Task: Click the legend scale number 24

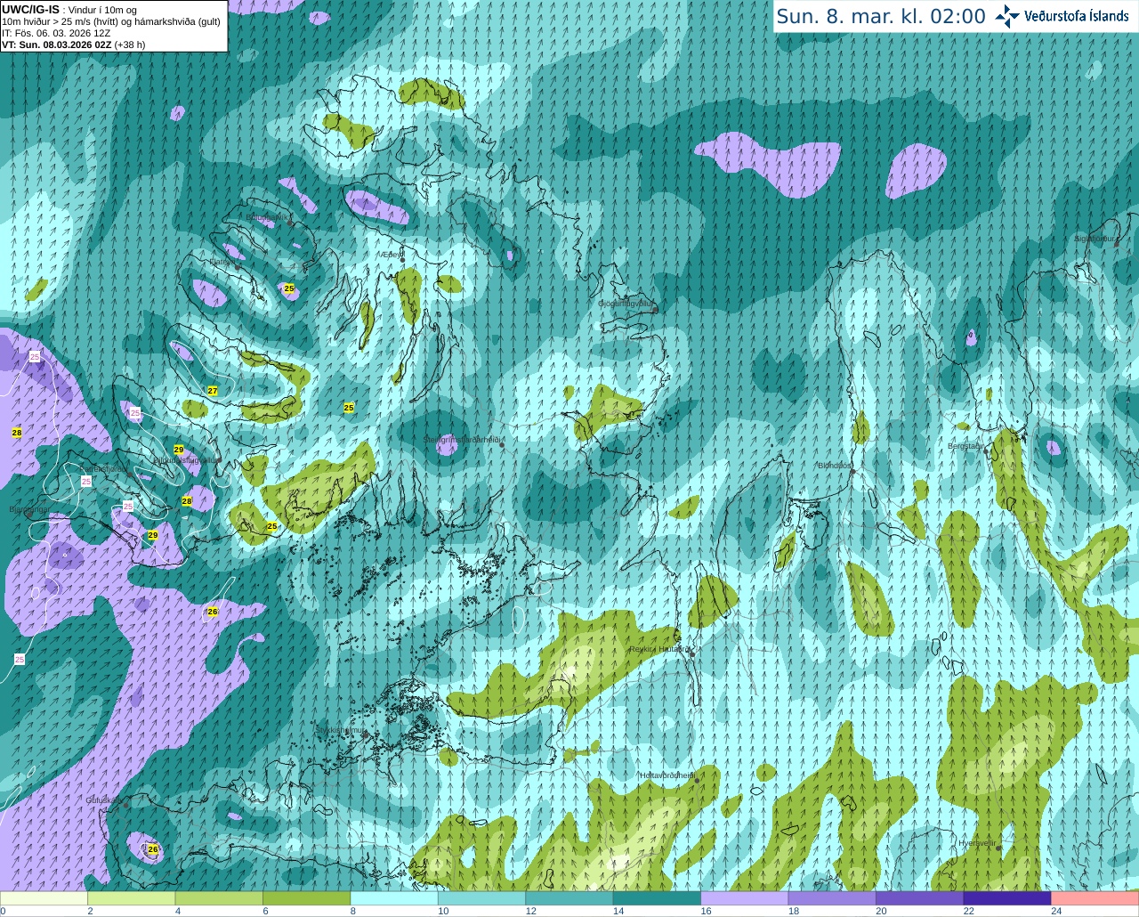Action: tap(1056, 911)
